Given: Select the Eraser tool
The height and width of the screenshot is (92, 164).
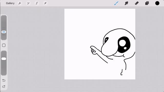Looking at the screenshot, I should coord(137,3).
